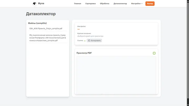Open the Сортировка section
Screen dimensions: 189x106
tap(90, 4)
